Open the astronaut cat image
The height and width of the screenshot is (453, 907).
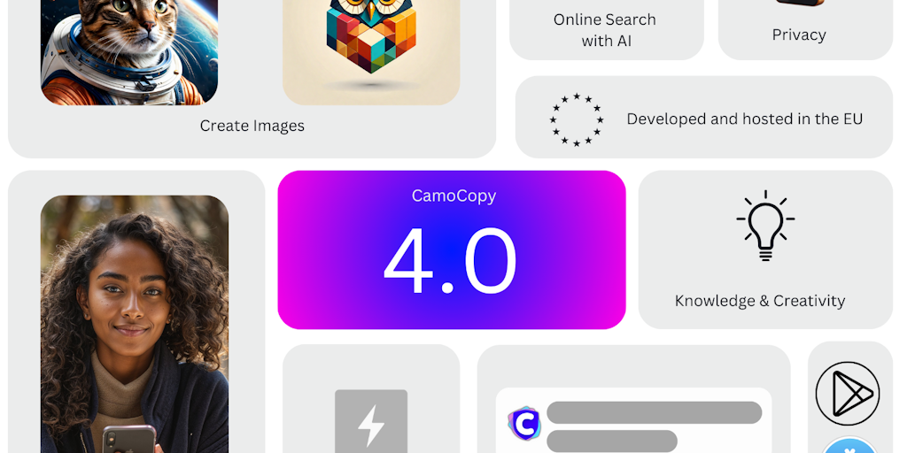tap(129, 52)
